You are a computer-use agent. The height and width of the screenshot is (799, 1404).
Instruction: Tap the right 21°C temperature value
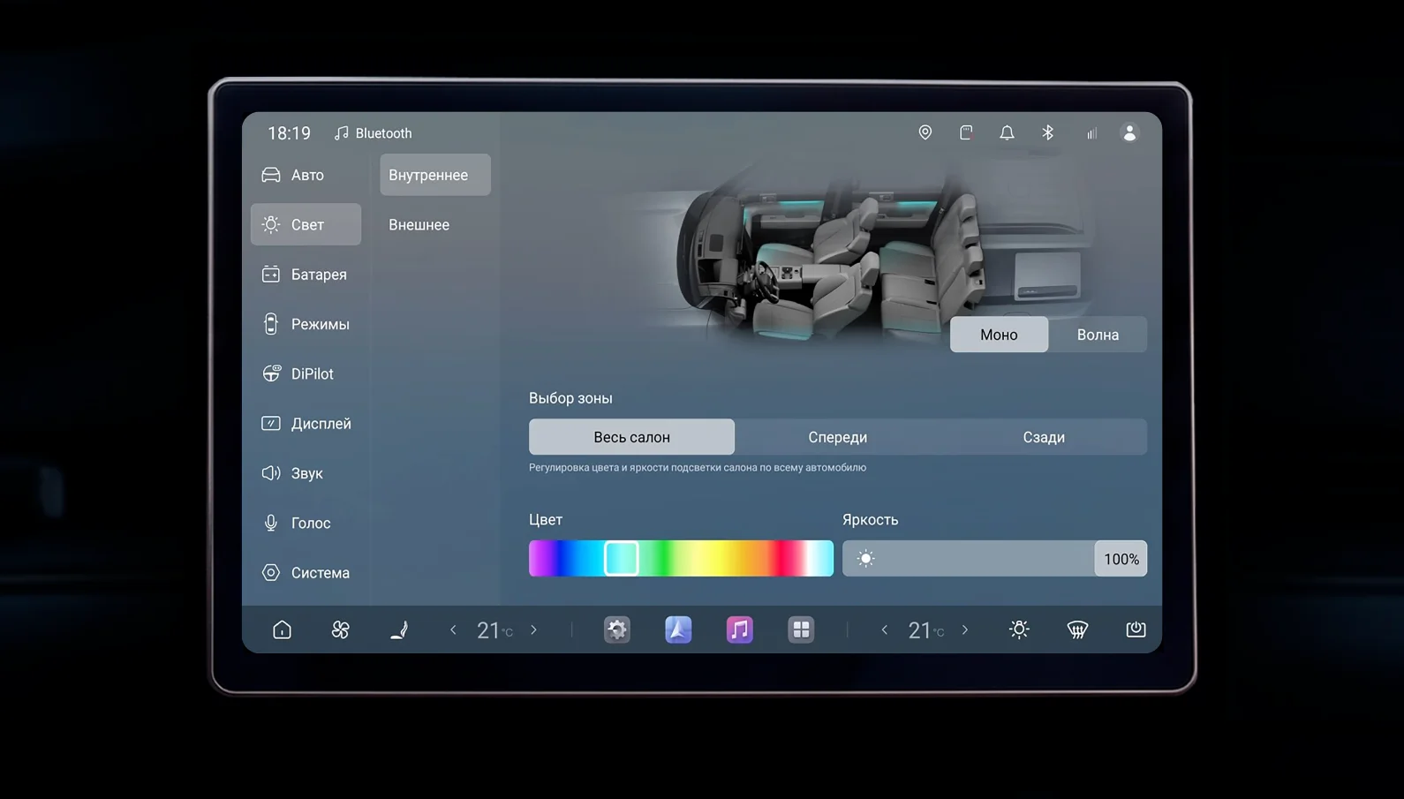point(925,629)
